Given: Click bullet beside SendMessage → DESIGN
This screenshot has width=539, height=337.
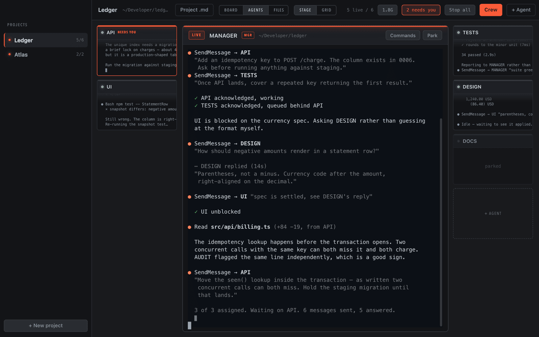Looking at the screenshot, I should tap(189, 144).
